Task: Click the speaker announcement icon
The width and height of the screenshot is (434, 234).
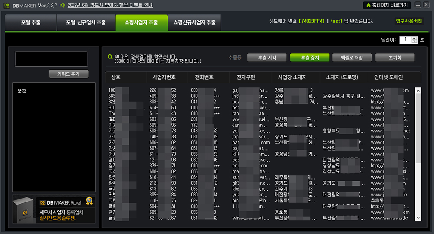Action: 63,5
